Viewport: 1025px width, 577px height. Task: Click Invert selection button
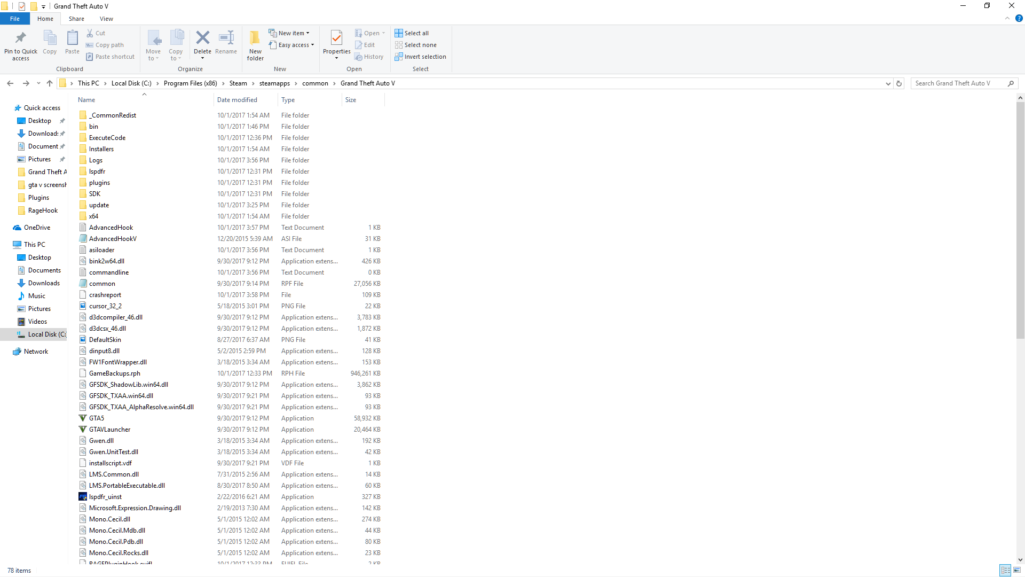(420, 57)
